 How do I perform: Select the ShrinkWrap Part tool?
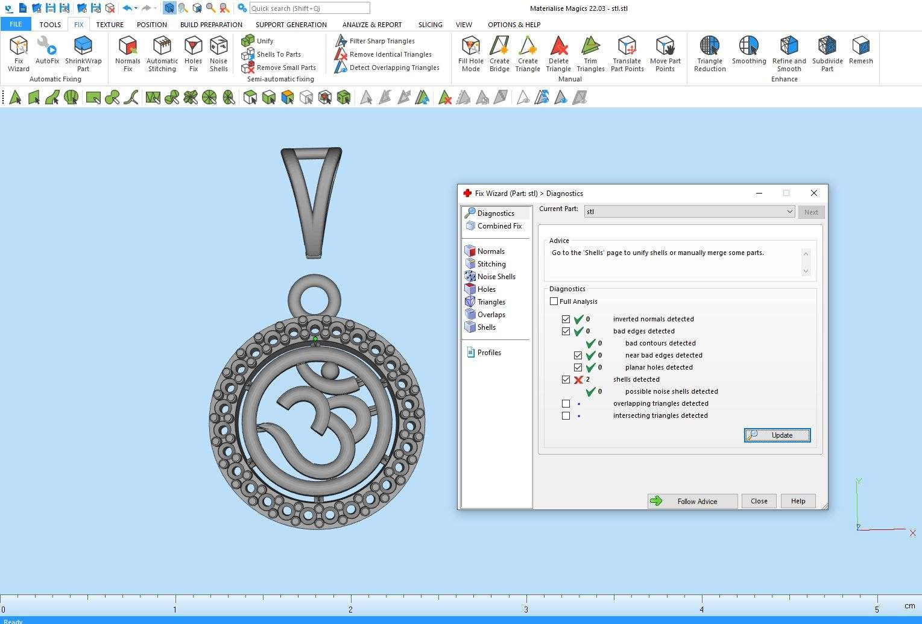click(83, 54)
